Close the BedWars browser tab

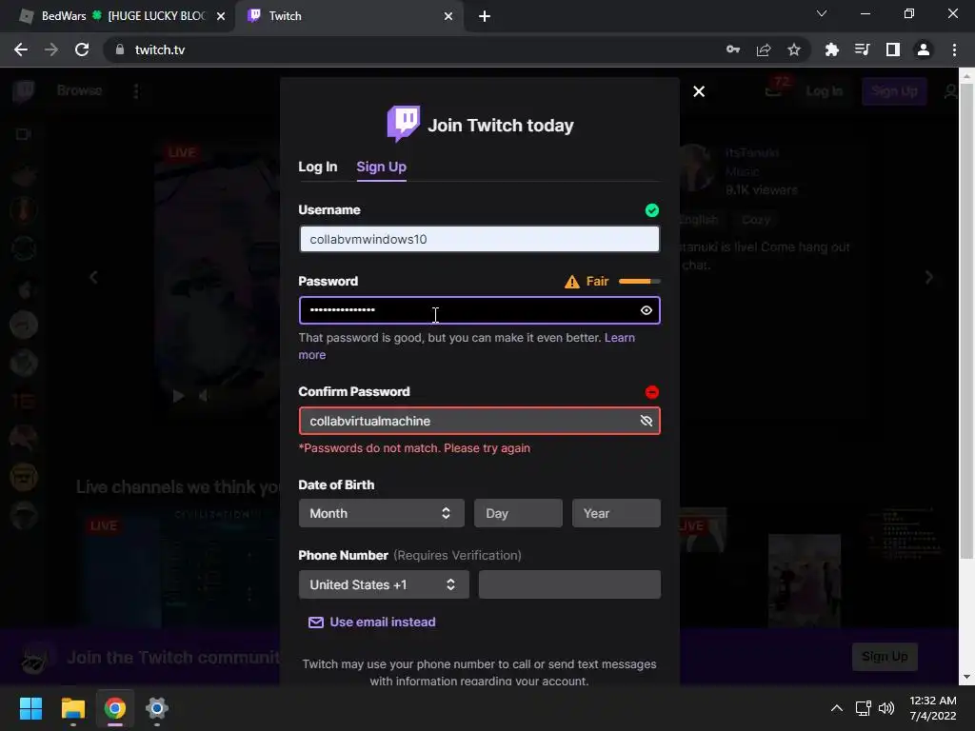point(221,16)
